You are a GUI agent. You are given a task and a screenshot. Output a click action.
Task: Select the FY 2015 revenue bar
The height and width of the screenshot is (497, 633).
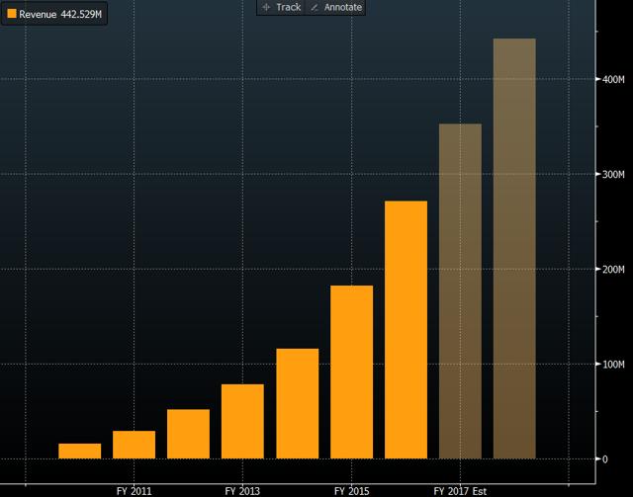click(x=352, y=372)
